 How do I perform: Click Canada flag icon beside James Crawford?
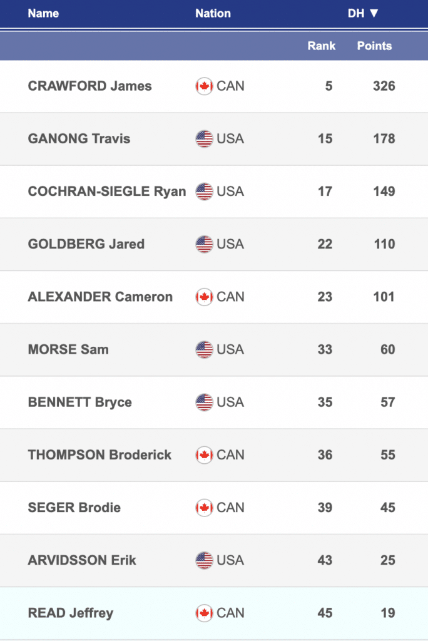204,86
